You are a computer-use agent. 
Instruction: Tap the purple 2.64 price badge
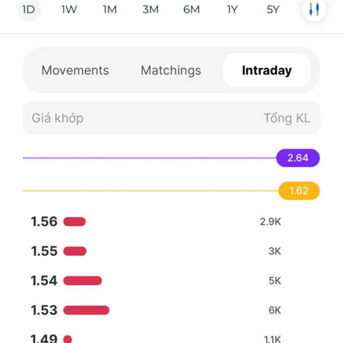pyautogui.click(x=298, y=158)
